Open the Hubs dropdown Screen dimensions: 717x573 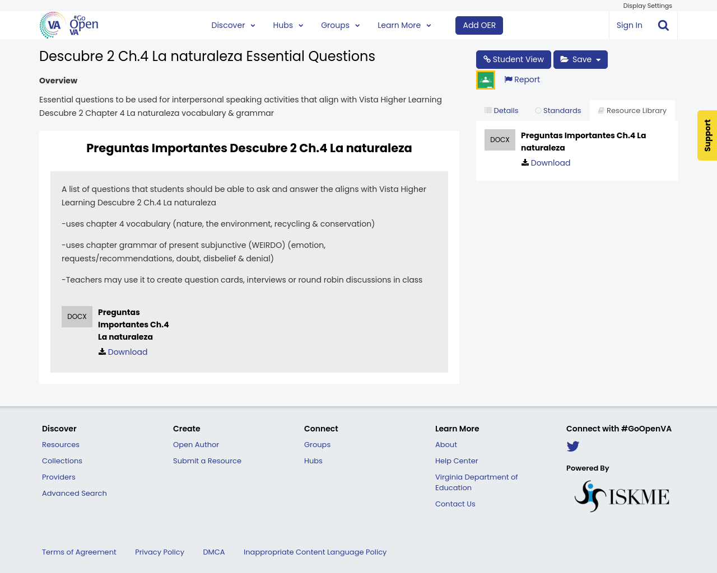tap(288, 25)
